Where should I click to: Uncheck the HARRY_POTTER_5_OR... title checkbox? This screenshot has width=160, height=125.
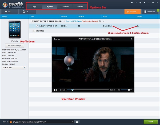37,26
